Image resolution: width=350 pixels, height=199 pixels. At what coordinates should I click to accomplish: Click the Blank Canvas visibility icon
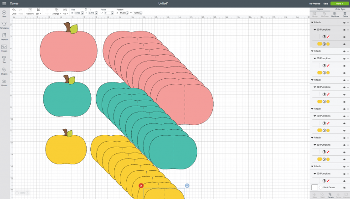click(344, 188)
